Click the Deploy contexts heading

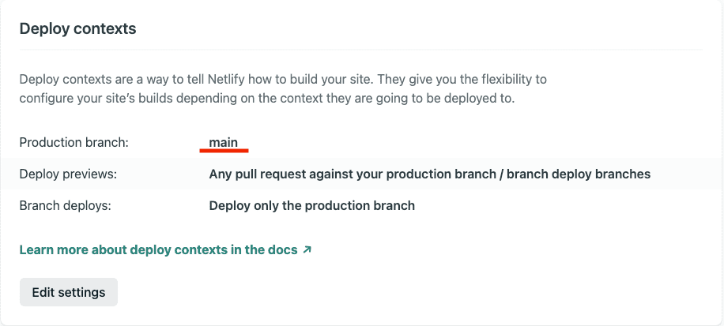tap(77, 28)
